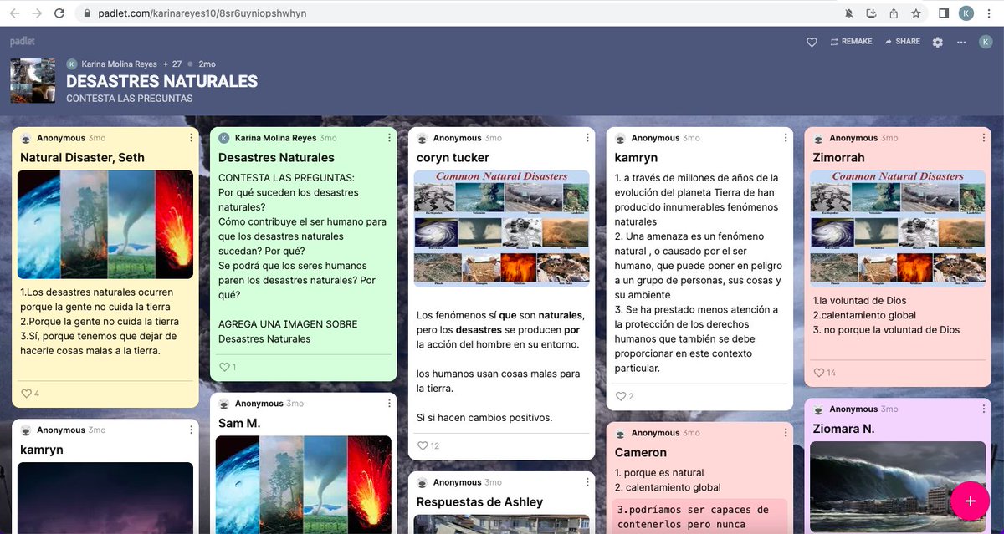
Task: Click the +27 contributors count
Action: (x=172, y=64)
